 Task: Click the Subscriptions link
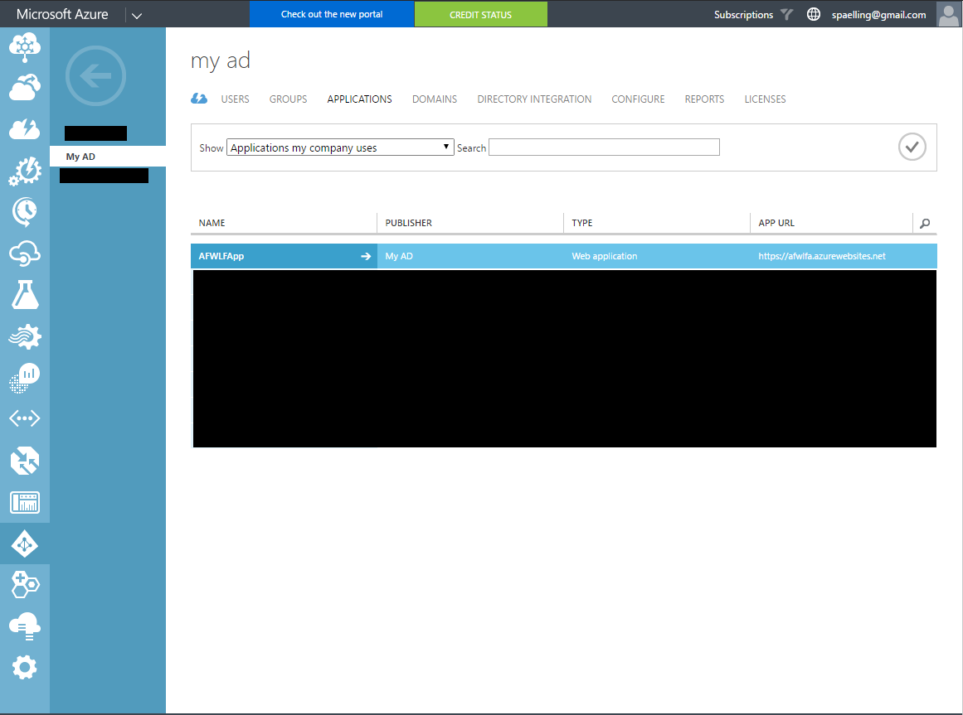point(743,15)
